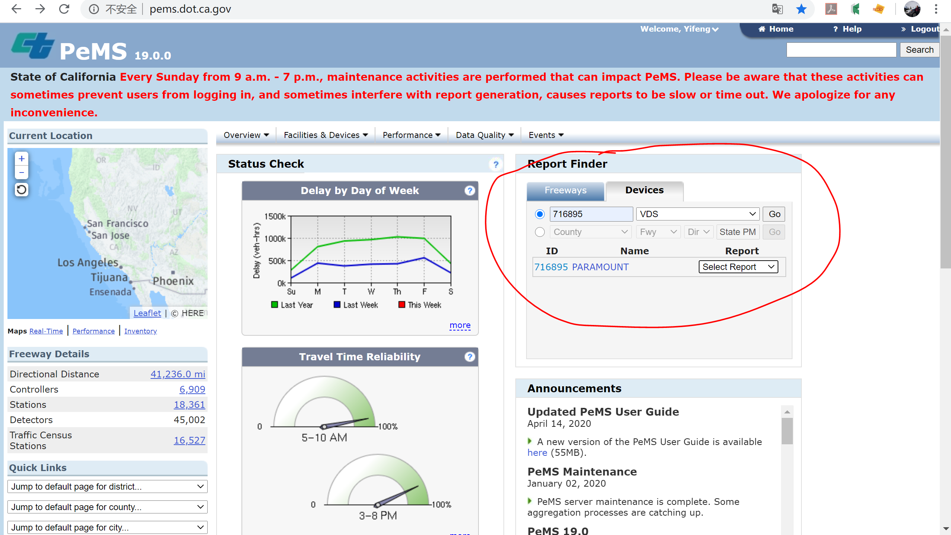Image resolution: width=951 pixels, height=535 pixels.
Task: Open jump to county dropdown
Action: coord(108,507)
